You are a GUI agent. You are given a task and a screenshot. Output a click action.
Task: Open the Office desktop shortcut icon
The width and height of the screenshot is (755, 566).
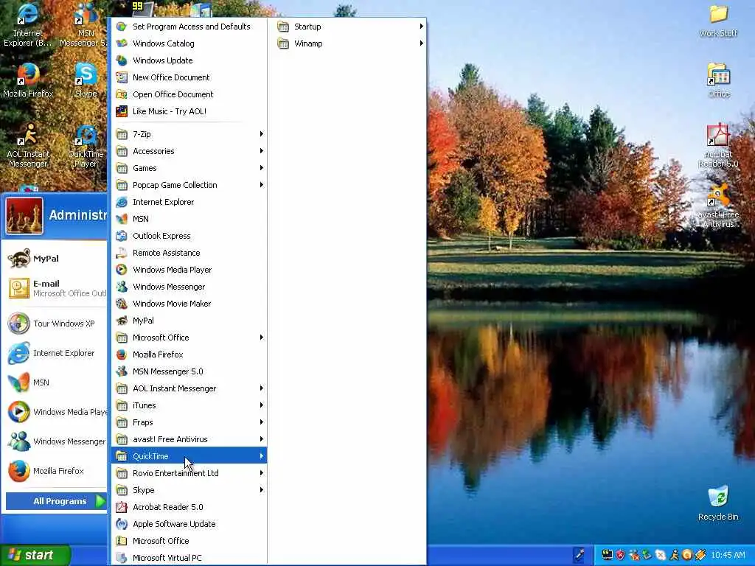pos(718,75)
